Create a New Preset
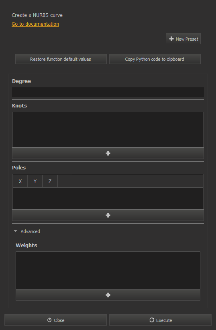216x330 pixels. pyautogui.click(x=183, y=39)
